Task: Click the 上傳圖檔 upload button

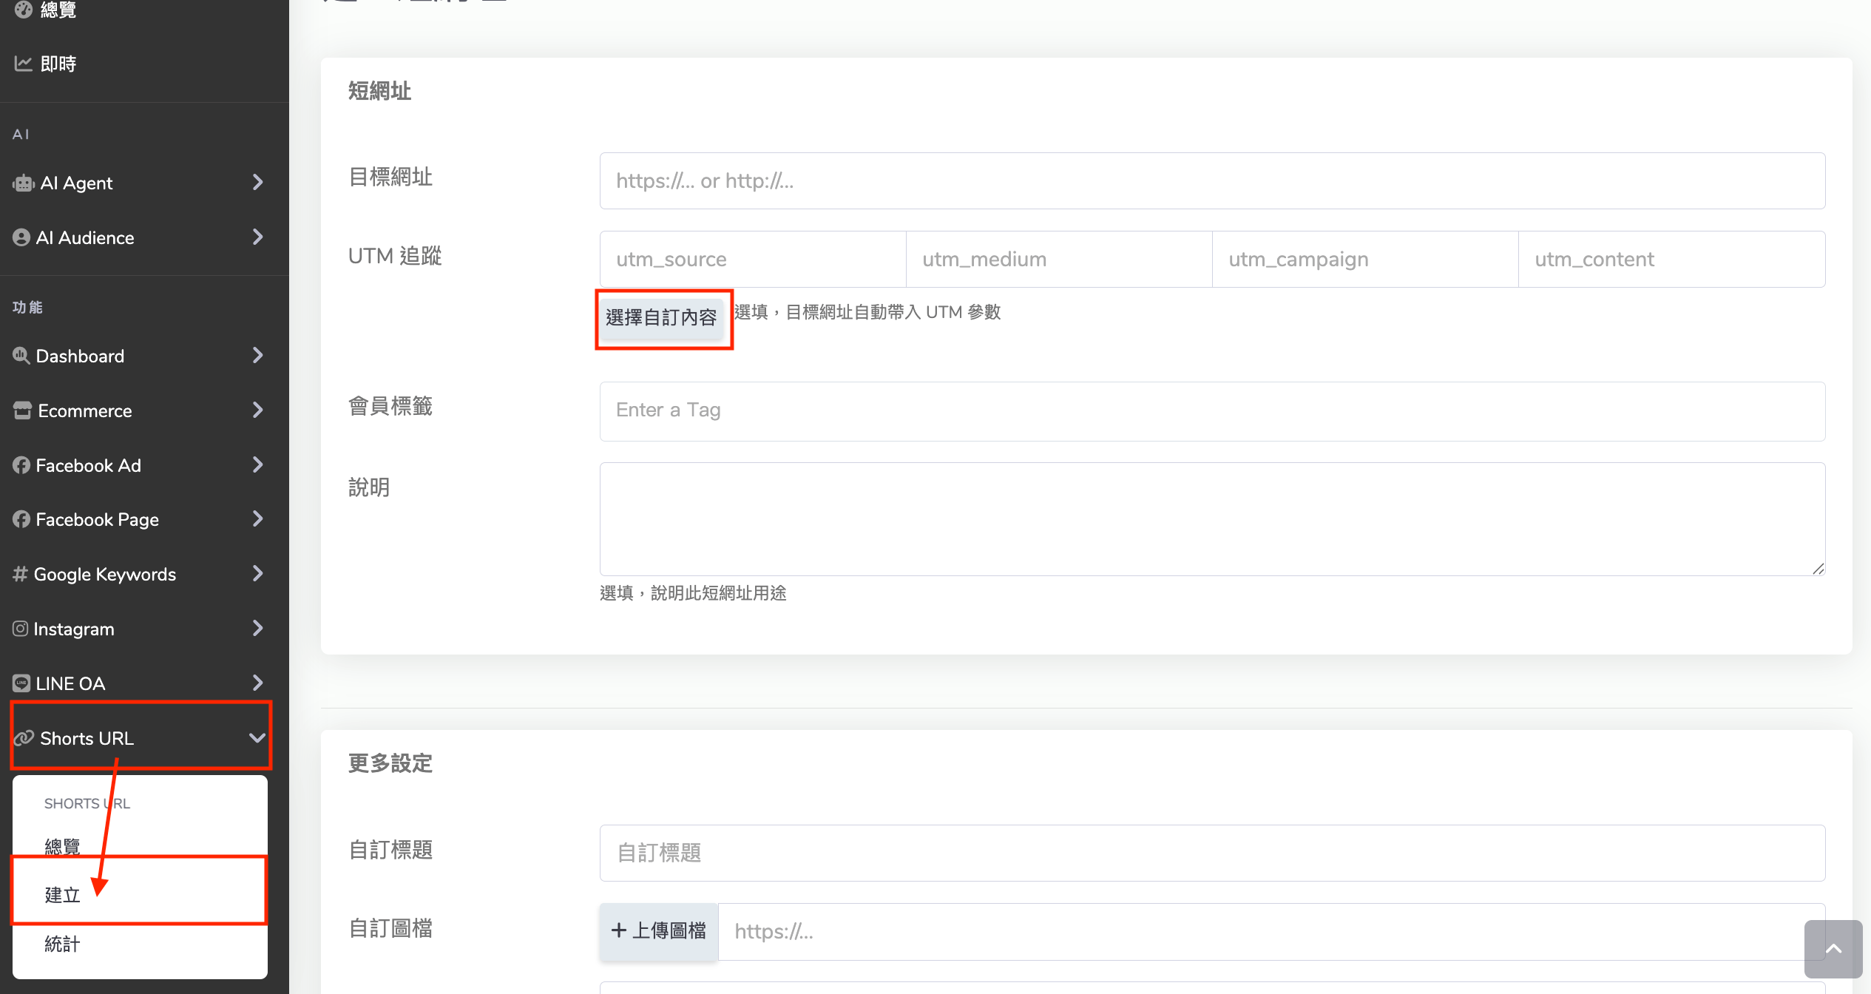Action: (x=658, y=930)
